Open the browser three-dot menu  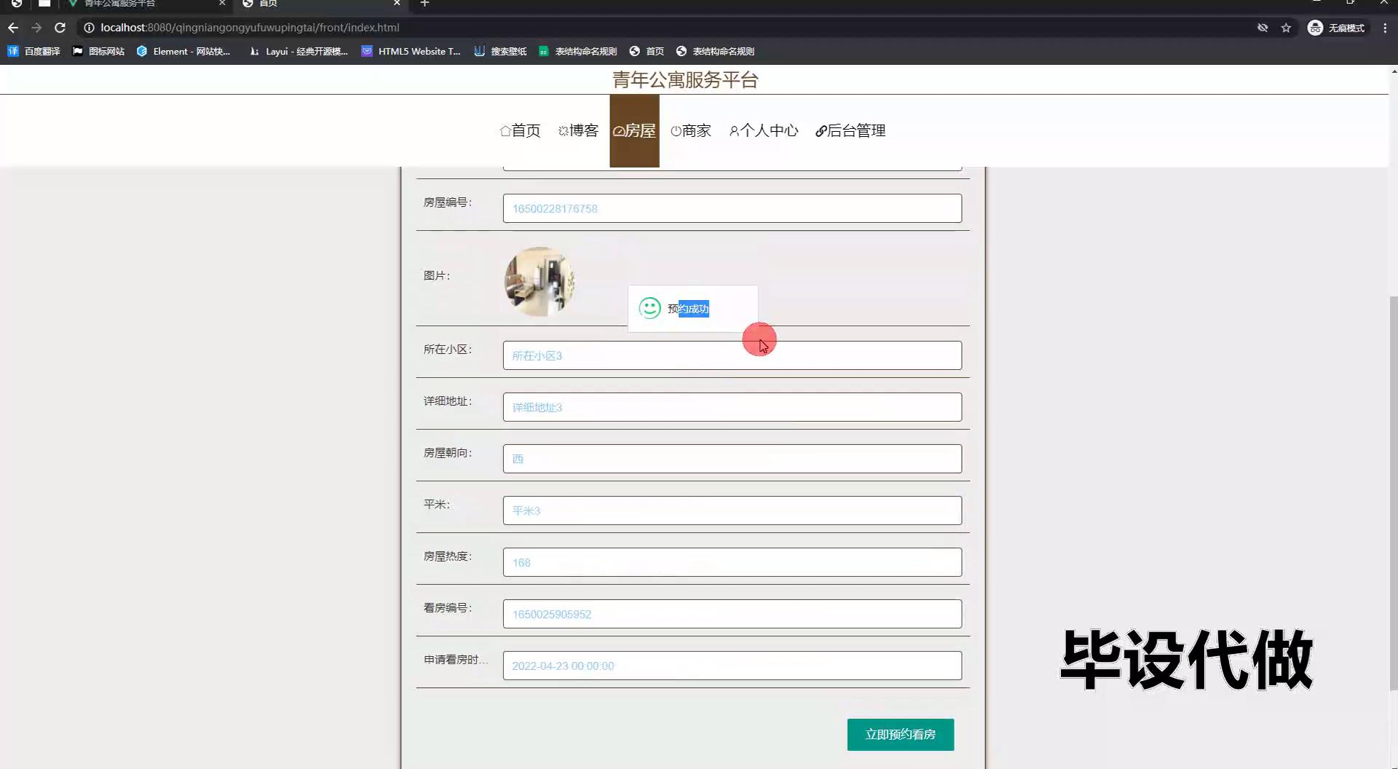(x=1384, y=28)
